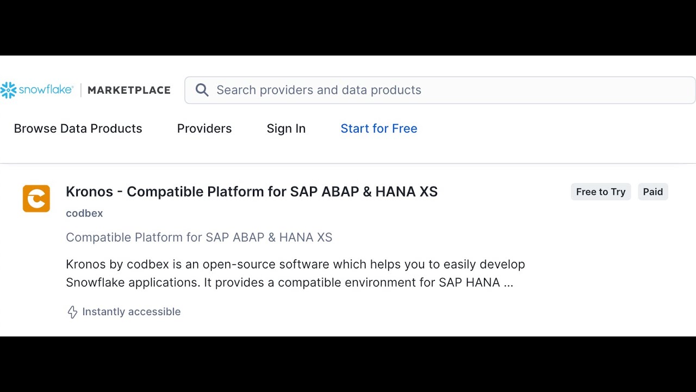Click the orange codbex logo icon
The width and height of the screenshot is (696, 392).
pyautogui.click(x=36, y=198)
